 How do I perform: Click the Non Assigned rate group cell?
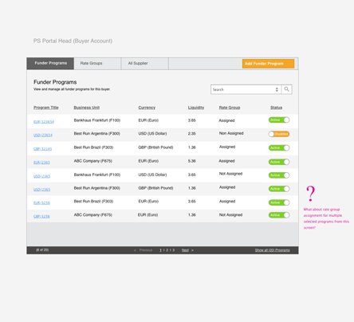click(231, 133)
